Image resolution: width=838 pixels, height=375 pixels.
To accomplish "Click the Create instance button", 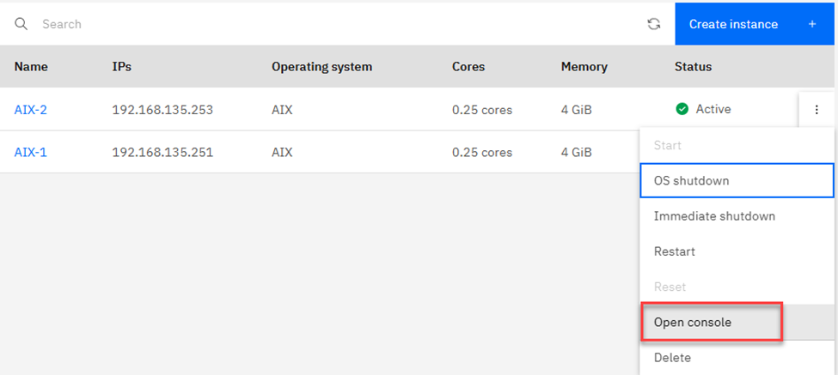I will [x=754, y=24].
